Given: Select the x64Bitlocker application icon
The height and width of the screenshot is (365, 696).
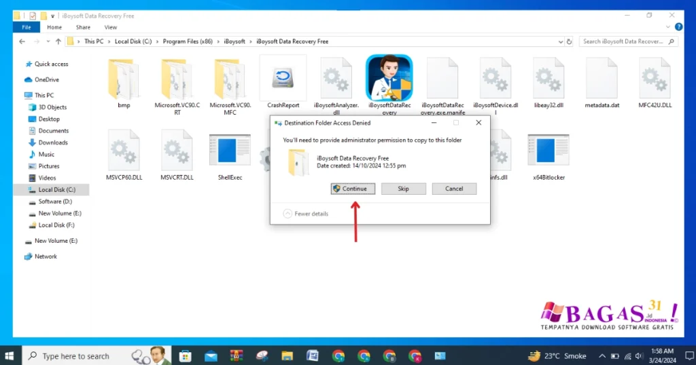Looking at the screenshot, I should (x=549, y=151).
